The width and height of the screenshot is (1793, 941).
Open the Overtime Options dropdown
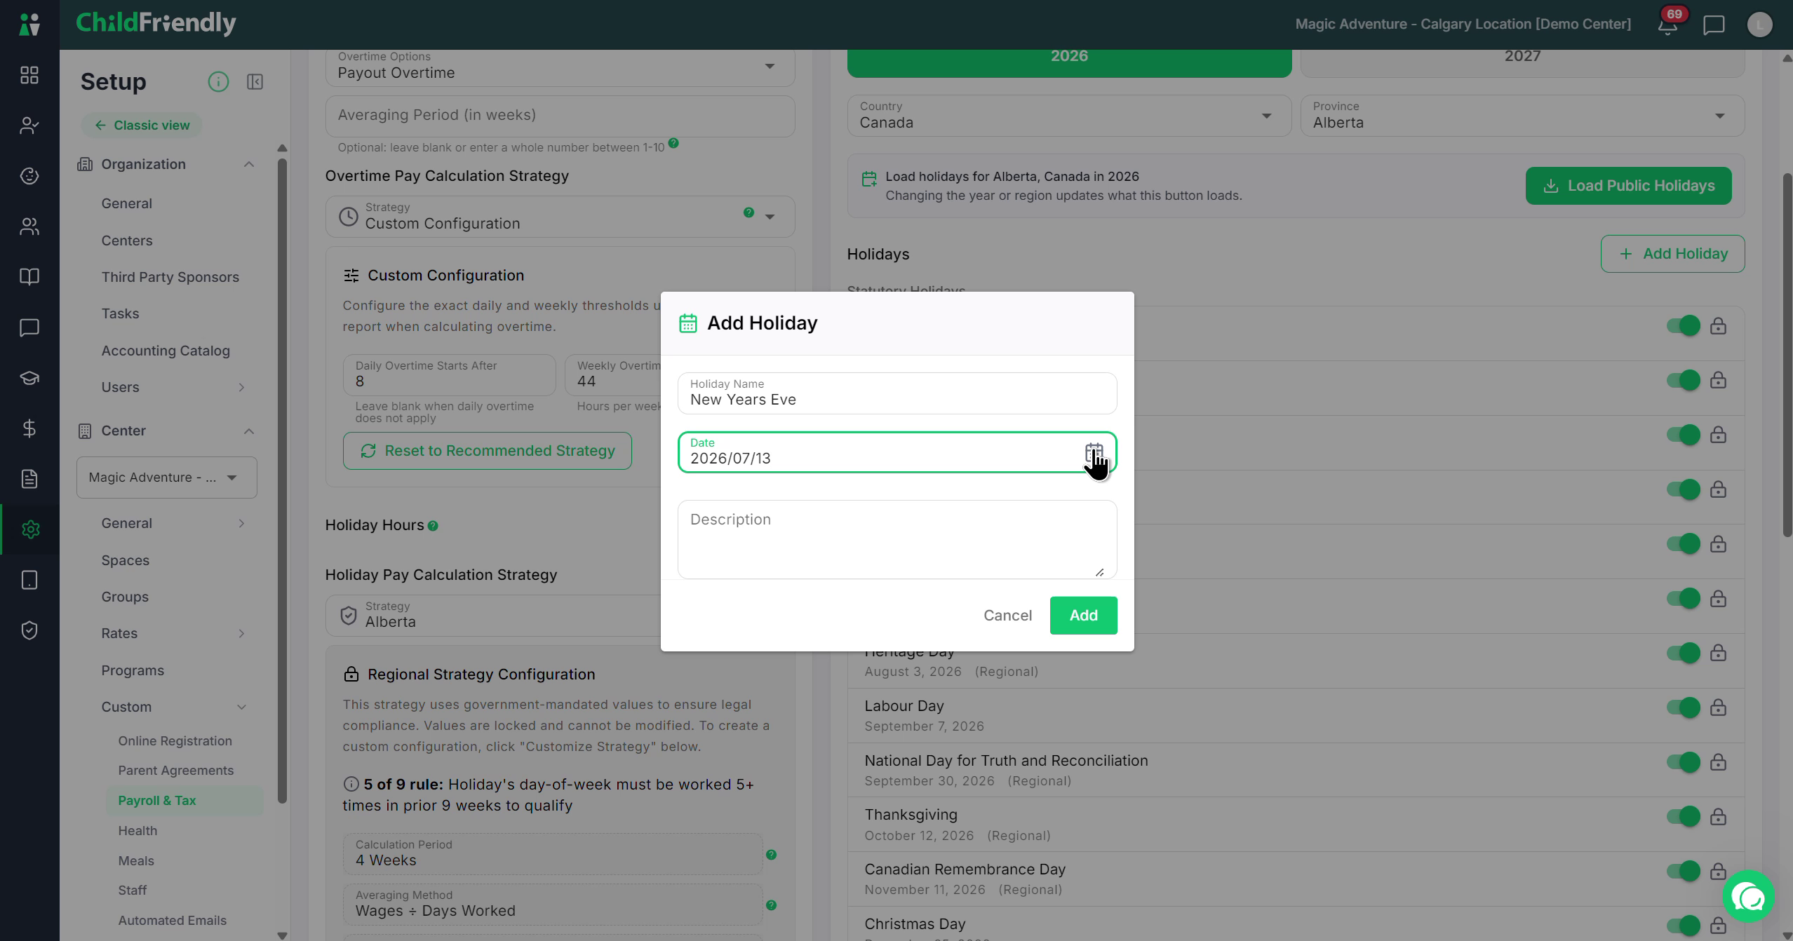[x=560, y=67]
